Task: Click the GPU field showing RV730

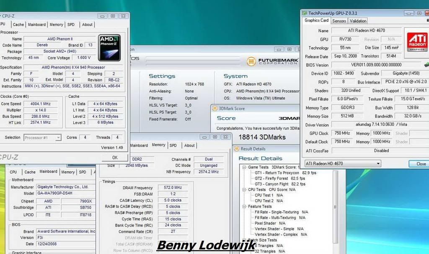Action: 345,39
